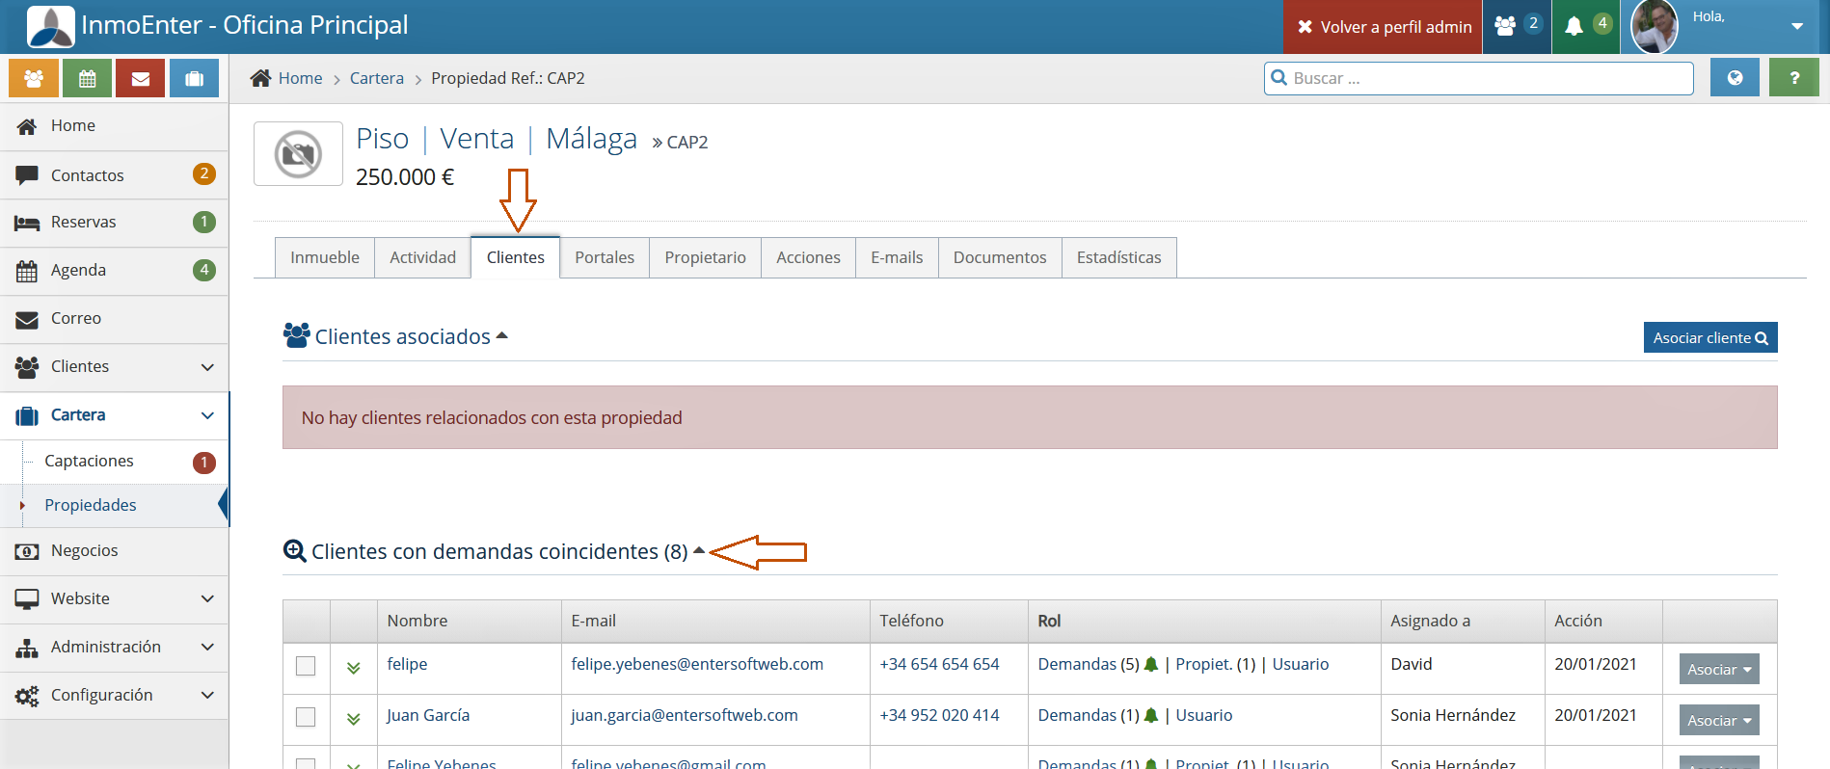
Task: Expand Administración sidebar chevron
Action: click(207, 647)
